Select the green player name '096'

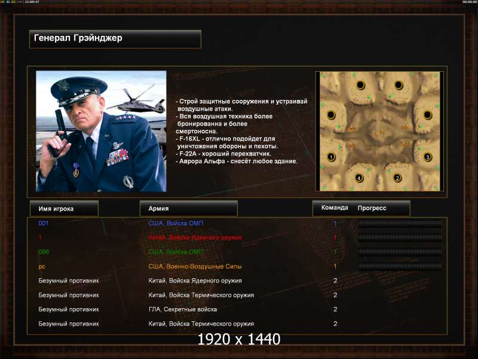[44, 252]
